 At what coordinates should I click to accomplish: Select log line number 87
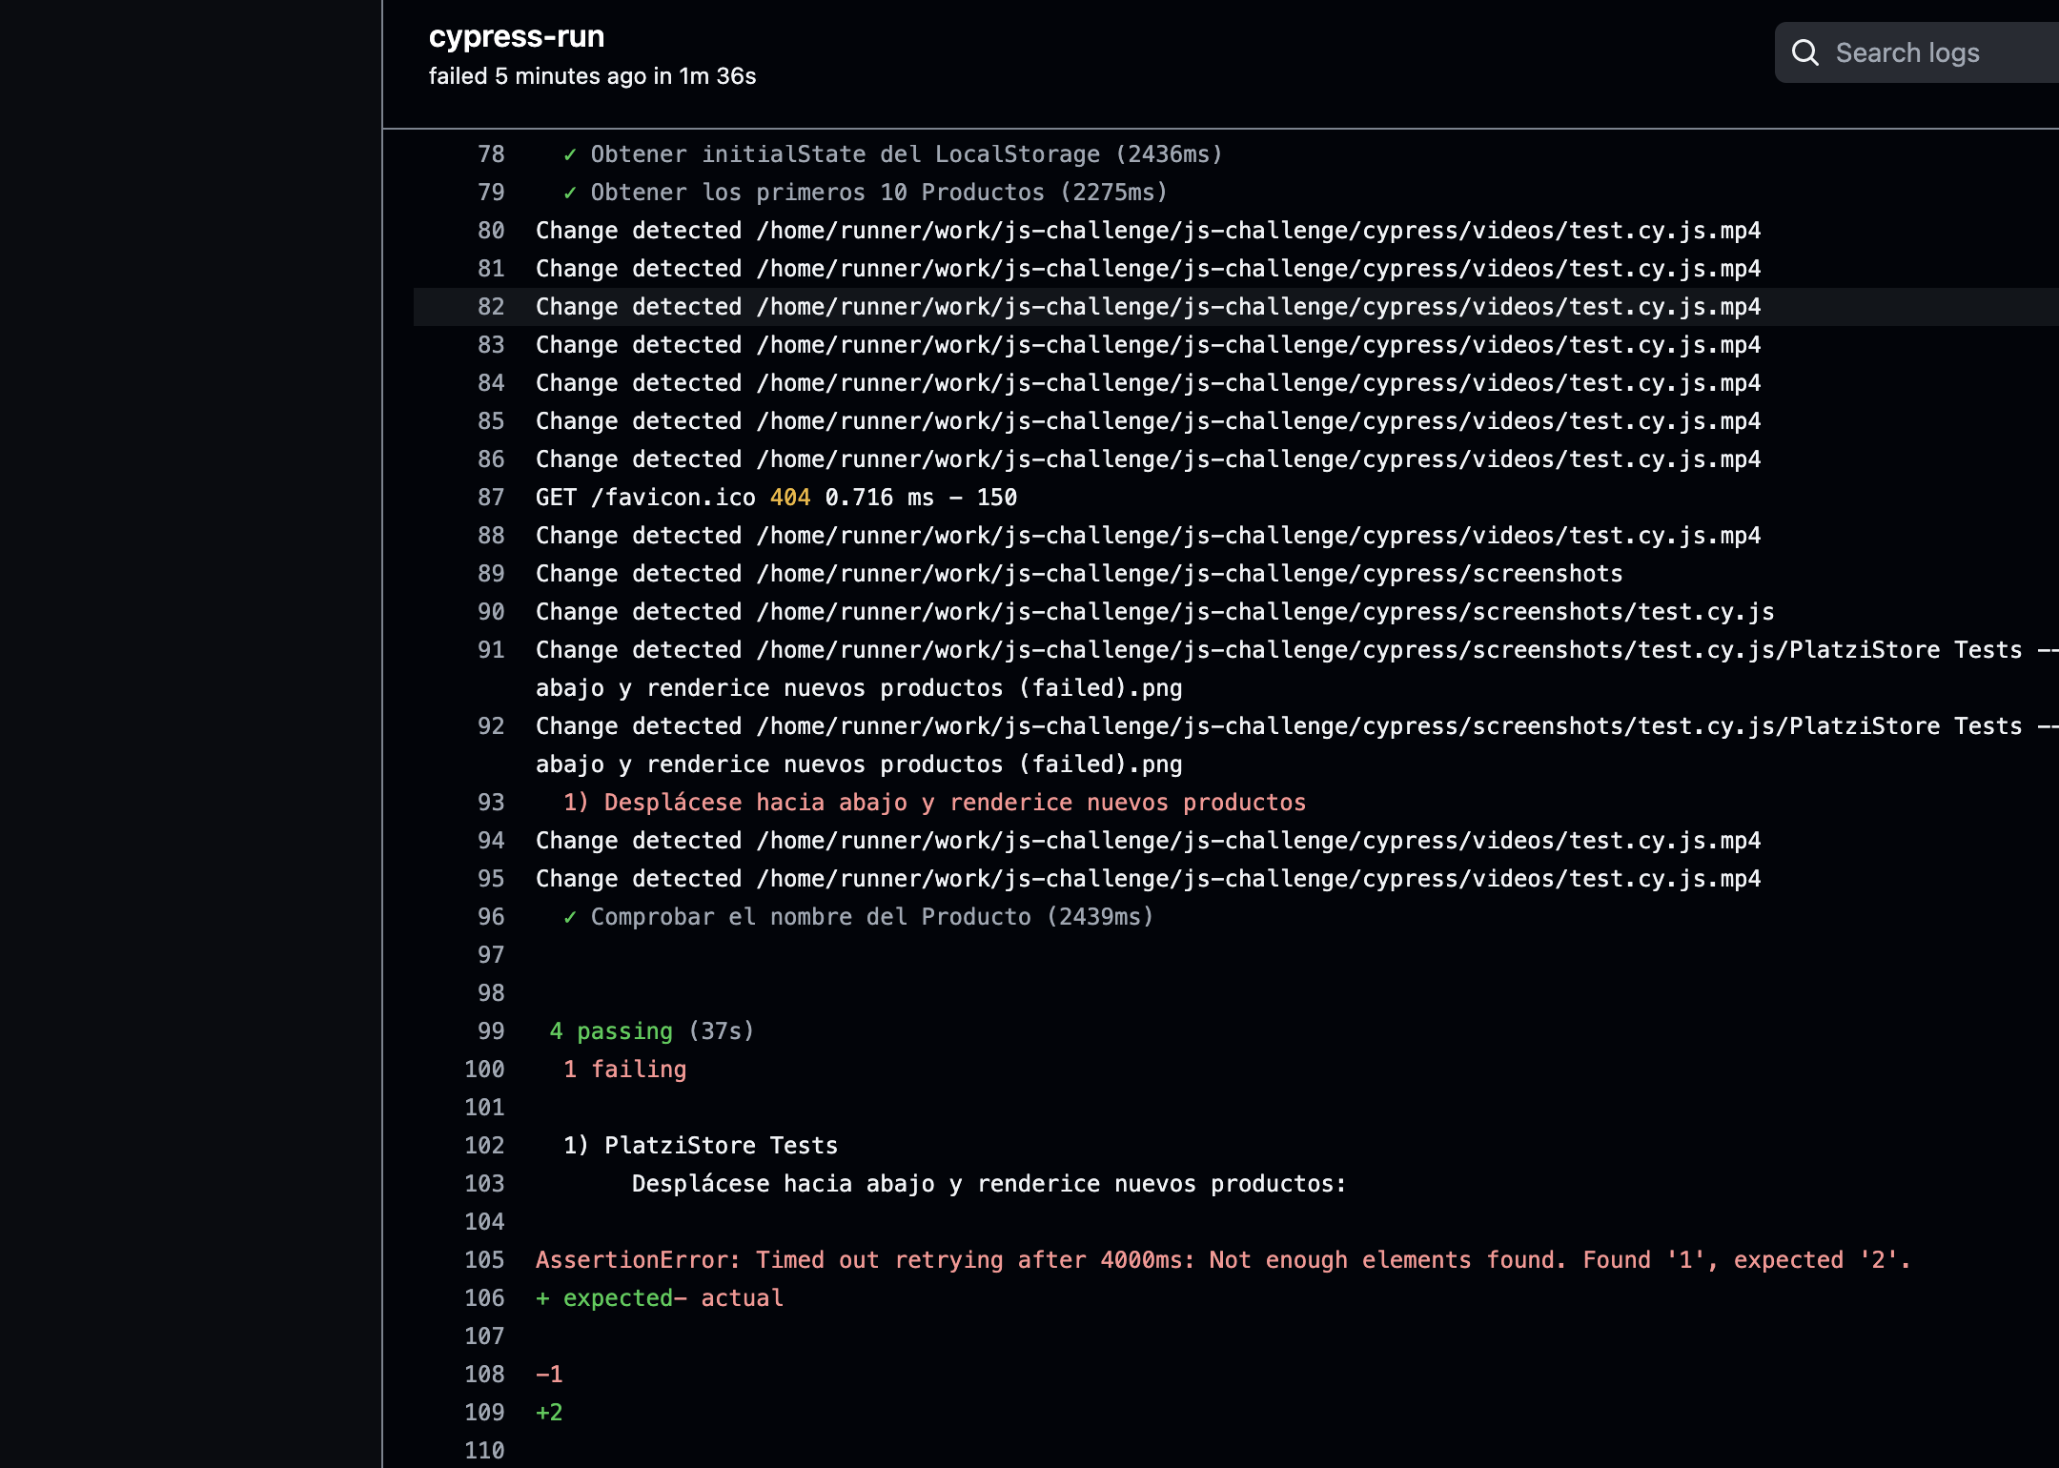(x=491, y=498)
